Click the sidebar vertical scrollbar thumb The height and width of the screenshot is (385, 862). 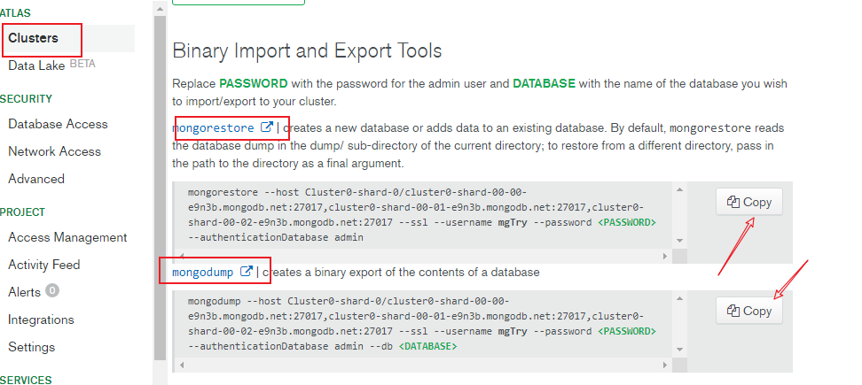(160, 189)
